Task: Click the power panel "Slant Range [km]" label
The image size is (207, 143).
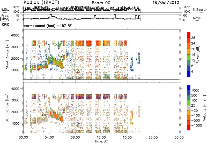Action: click(x=7, y=54)
